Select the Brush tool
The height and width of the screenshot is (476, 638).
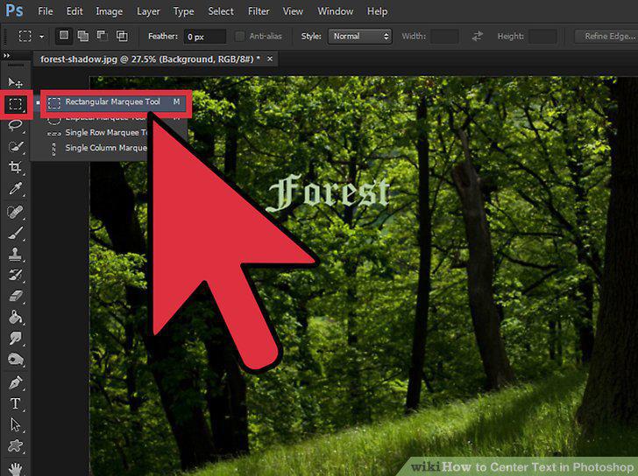pos(16,233)
